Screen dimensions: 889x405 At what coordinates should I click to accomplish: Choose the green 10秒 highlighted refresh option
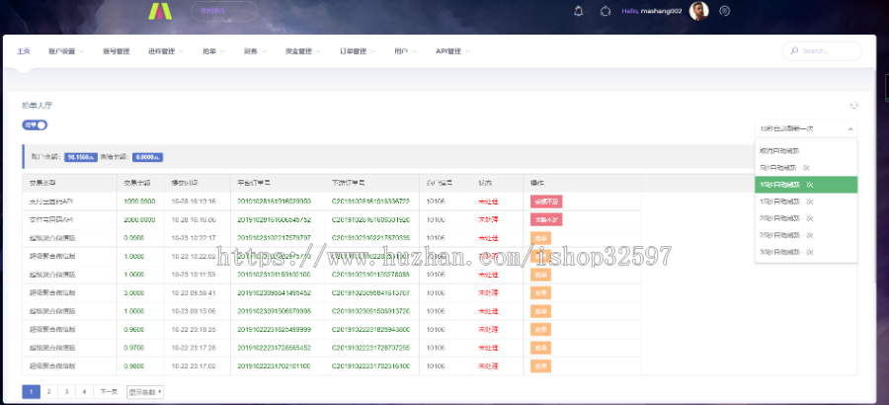pyautogui.click(x=806, y=185)
